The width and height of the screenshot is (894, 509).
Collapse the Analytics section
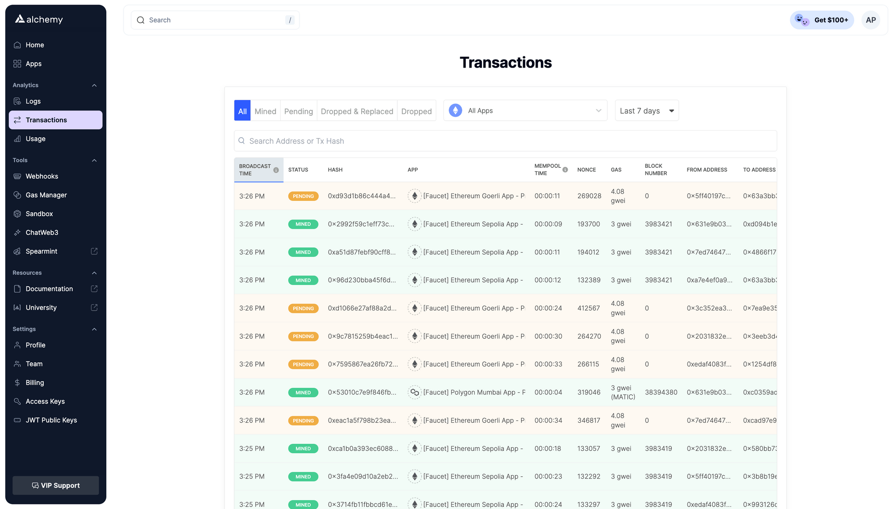94,85
